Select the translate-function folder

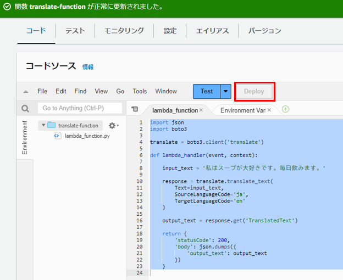coord(78,126)
